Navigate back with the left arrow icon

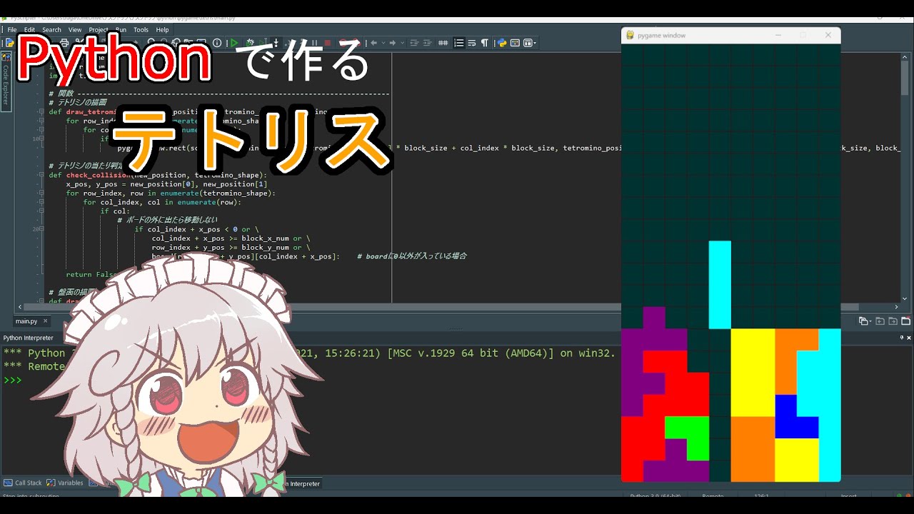pos(373,43)
